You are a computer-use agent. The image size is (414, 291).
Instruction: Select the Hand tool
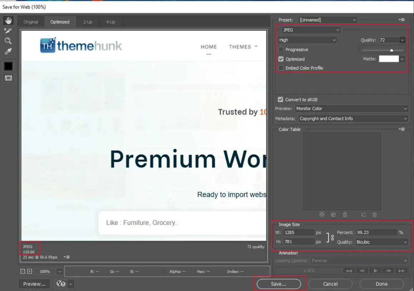tap(8, 21)
